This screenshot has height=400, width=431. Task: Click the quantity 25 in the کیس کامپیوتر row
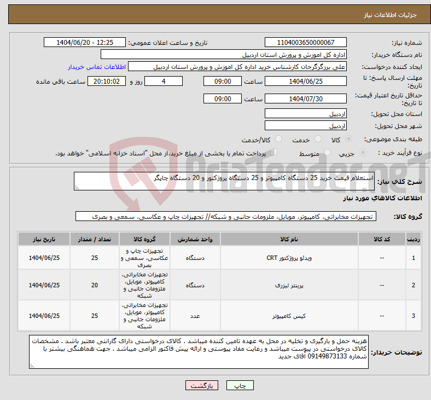pyautogui.click(x=95, y=316)
